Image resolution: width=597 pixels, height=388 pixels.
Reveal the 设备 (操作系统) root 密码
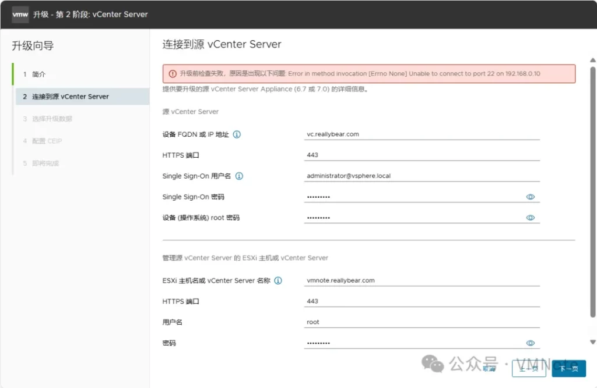(530, 218)
